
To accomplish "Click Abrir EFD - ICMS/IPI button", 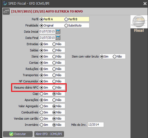I will [x=49, y=134].
